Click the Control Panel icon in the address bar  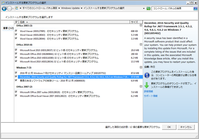[x=16, y=8]
